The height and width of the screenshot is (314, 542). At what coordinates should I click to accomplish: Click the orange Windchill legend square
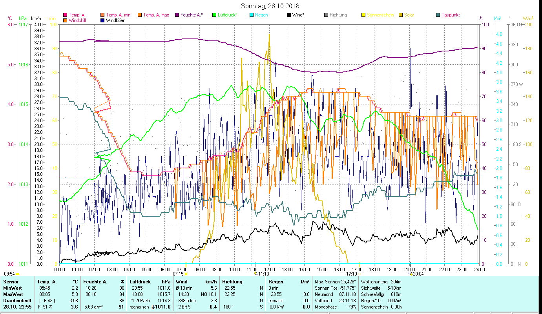65,20
